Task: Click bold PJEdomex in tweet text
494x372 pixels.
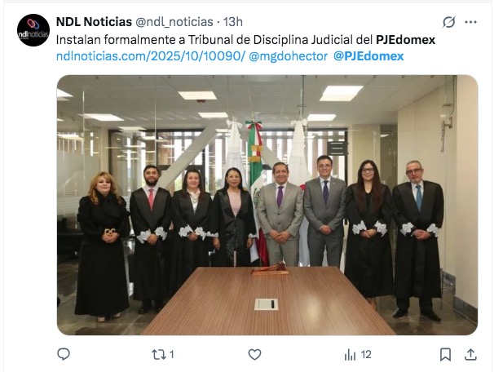Action: [405, 40]
